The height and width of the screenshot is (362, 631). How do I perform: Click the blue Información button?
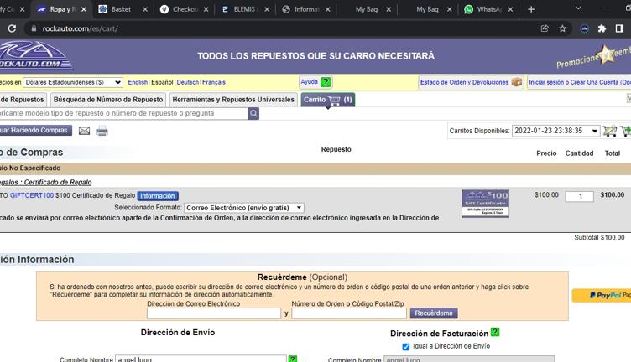pos(158,196)
